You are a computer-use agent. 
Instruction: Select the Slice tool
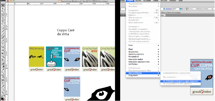[x=3, y=86]
